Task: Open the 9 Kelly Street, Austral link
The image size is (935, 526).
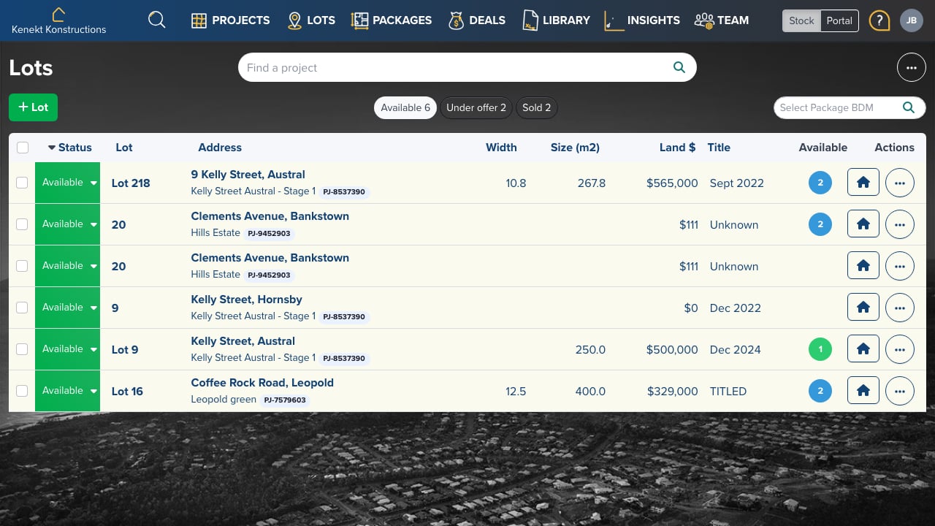Action: [248, 175]
